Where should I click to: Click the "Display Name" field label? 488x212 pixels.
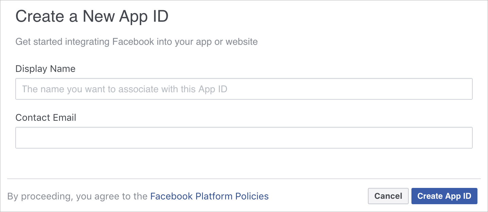[x=45, y=69]
